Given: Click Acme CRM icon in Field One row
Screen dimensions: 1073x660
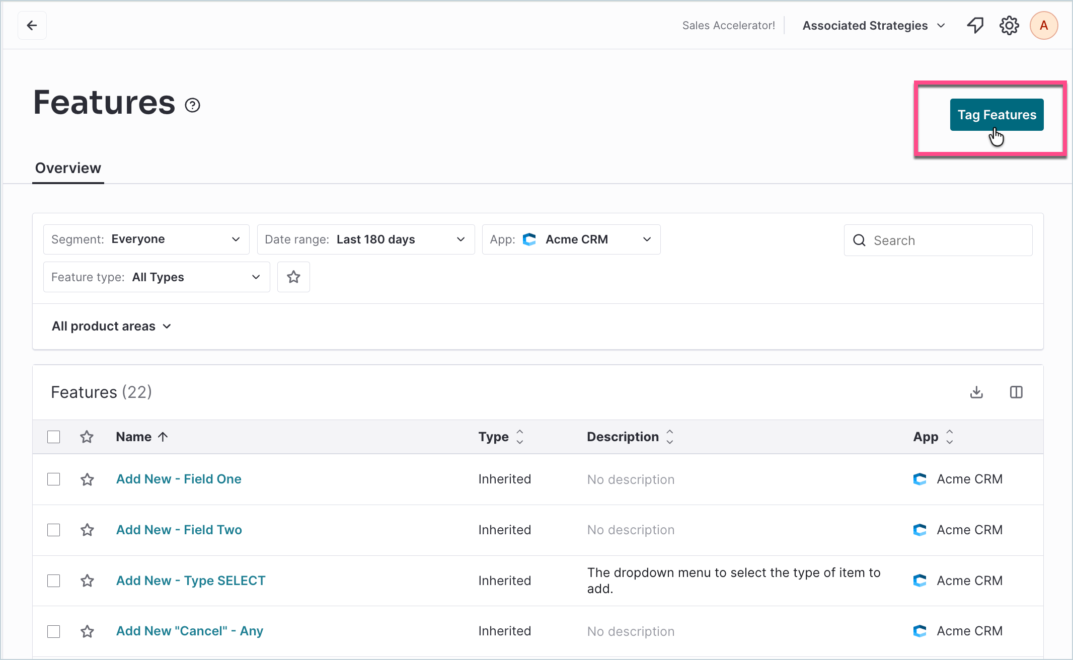Looking at the screenshot, I should pos(919,479).
